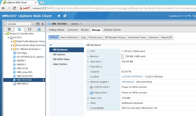
Task: Open the VM Network link
Action: (x=128, y=82)
